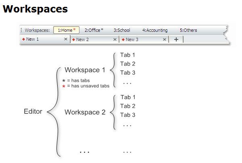Switch to the 1:Home workspace
242x163 pixels.
(66, 30)
